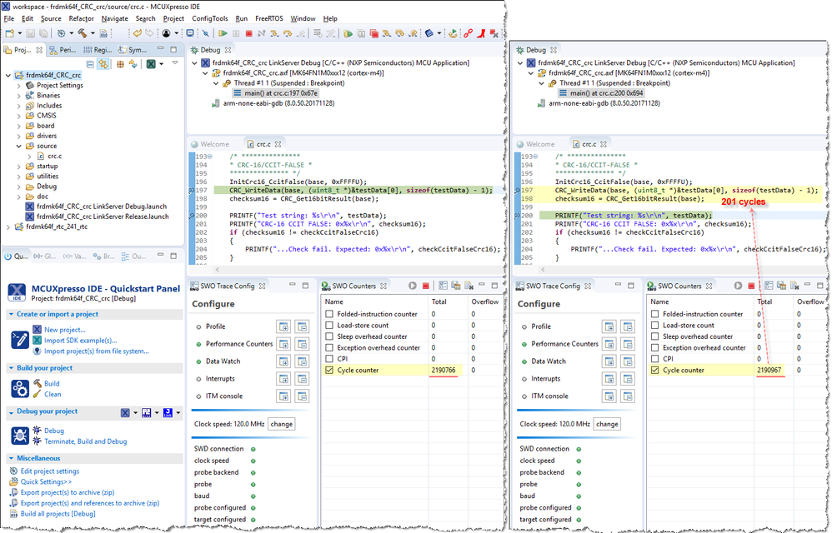Click Import SDK example(s)... link

pyautogui.click(x=80, y=341)
